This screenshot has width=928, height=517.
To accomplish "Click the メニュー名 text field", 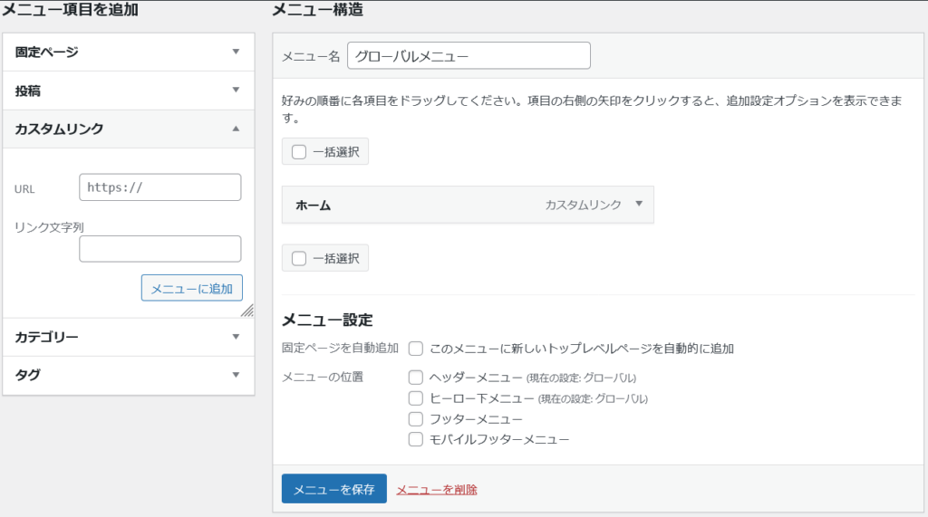I will pyautogui.click(x=469, y=56).
